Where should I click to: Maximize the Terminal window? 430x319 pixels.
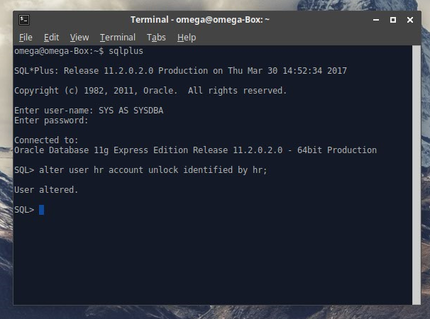click(x=393, y=20)
